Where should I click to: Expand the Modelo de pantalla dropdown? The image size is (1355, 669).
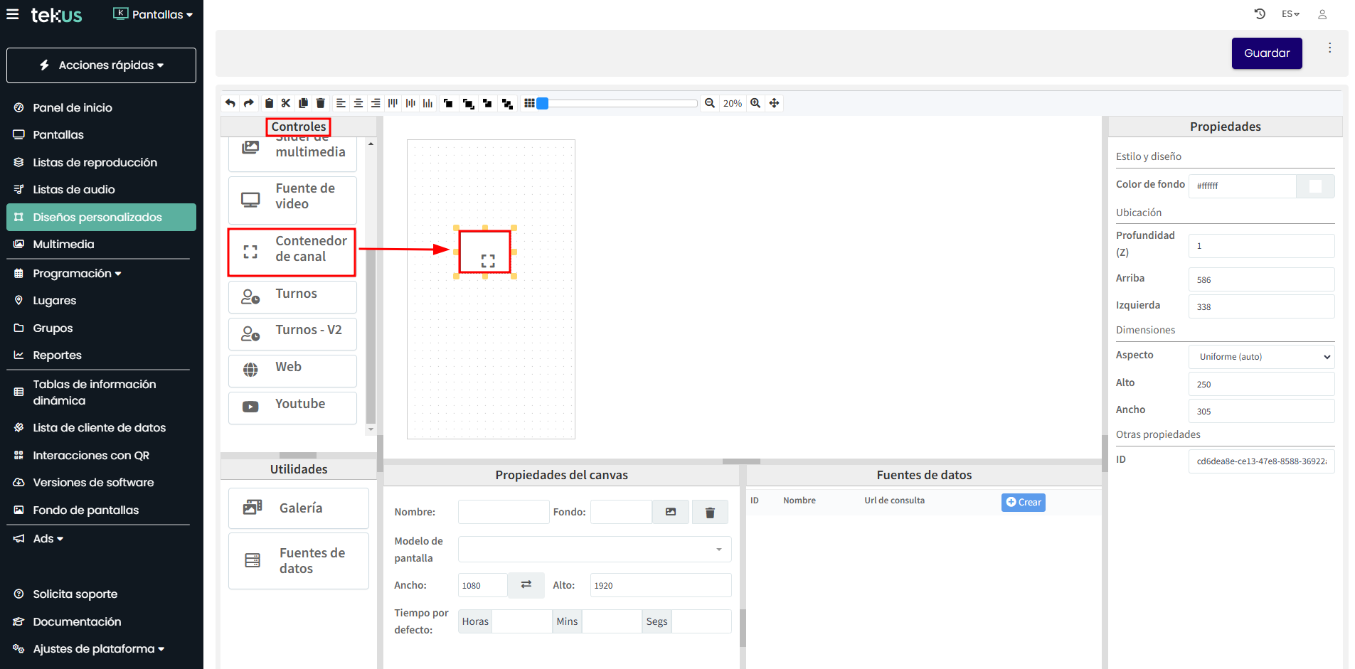click(x=595, y=550)
